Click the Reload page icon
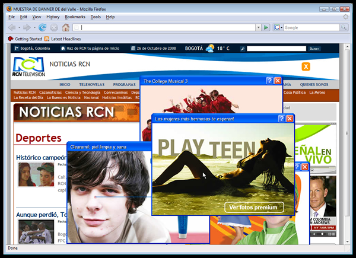356x258 pixels. point(43,27)
